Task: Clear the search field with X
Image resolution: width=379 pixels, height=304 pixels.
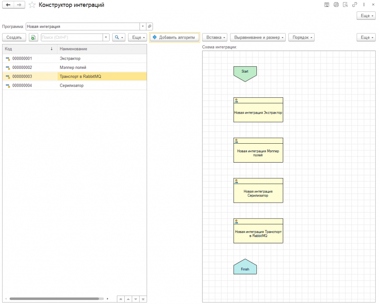Action: [106, 37]
